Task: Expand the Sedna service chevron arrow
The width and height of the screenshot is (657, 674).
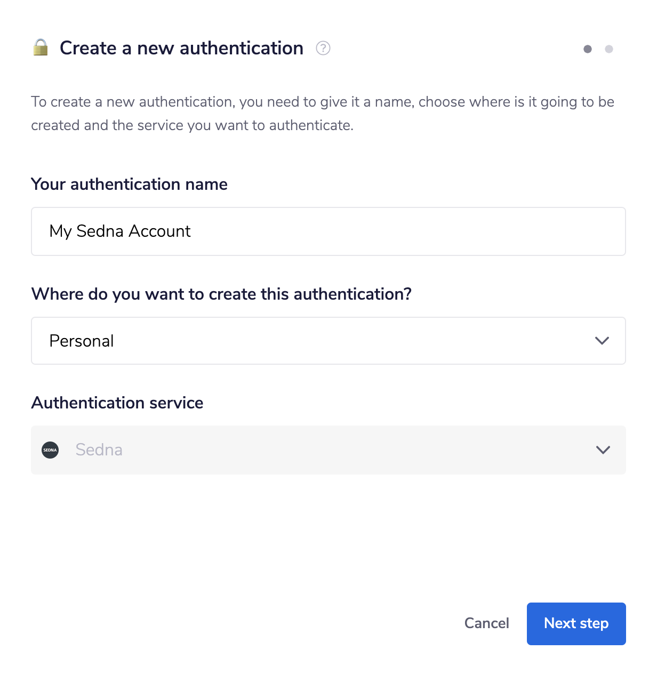Action: pyautogui.click(x=603, y=450)
